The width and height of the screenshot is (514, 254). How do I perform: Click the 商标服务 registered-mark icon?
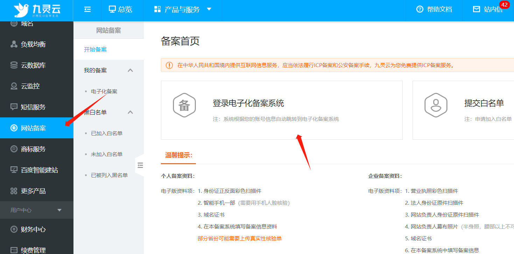(14, 149)
